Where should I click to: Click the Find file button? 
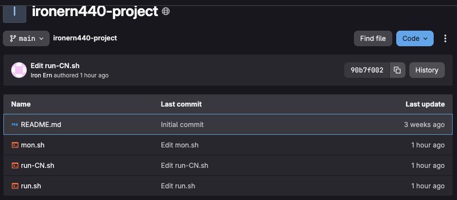coord(373,38)
